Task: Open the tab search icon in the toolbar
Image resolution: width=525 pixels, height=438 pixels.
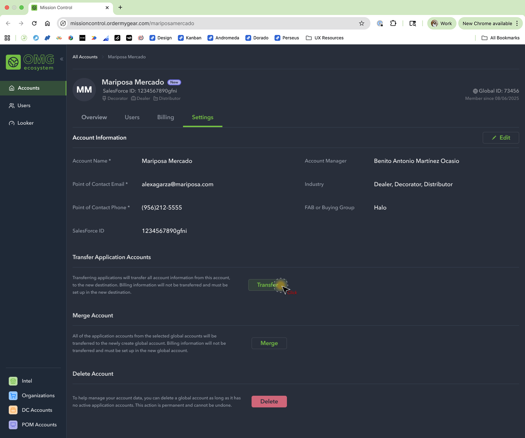Action: 413,23
